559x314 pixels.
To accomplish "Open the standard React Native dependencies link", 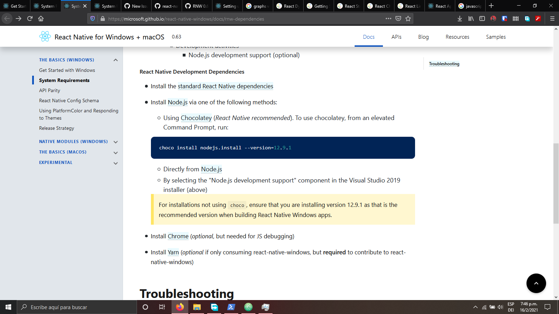I will click(225, 86).
